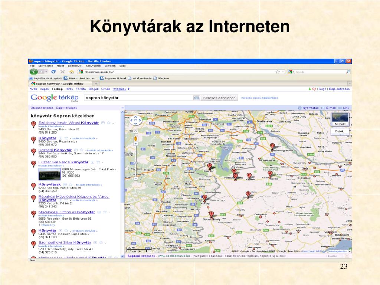The height and width of the screenshot is (285, 380).
Task: Click the Huszár Gál library photo thumbnail
Action: [49, 174]
